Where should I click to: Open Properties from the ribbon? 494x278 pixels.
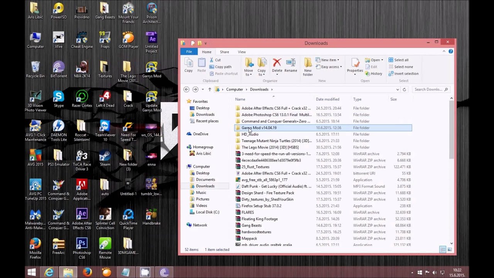coord(355,66)
